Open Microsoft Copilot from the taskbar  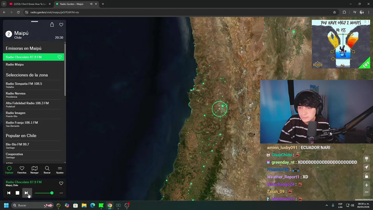[x=67, y=205]
